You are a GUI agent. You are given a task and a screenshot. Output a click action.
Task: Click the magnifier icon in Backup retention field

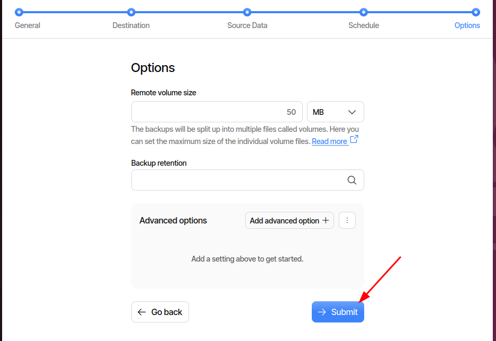351,180
